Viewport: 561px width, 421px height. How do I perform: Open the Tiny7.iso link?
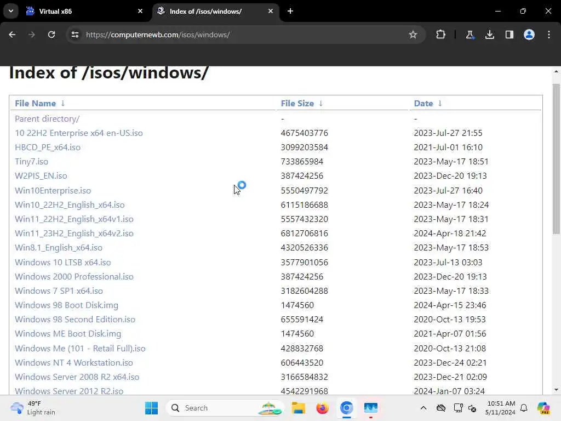tap(31, 162)
